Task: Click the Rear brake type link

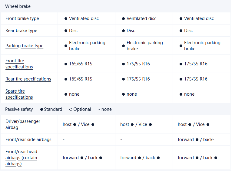Action: pyautogui.click(x=21, y=31)
